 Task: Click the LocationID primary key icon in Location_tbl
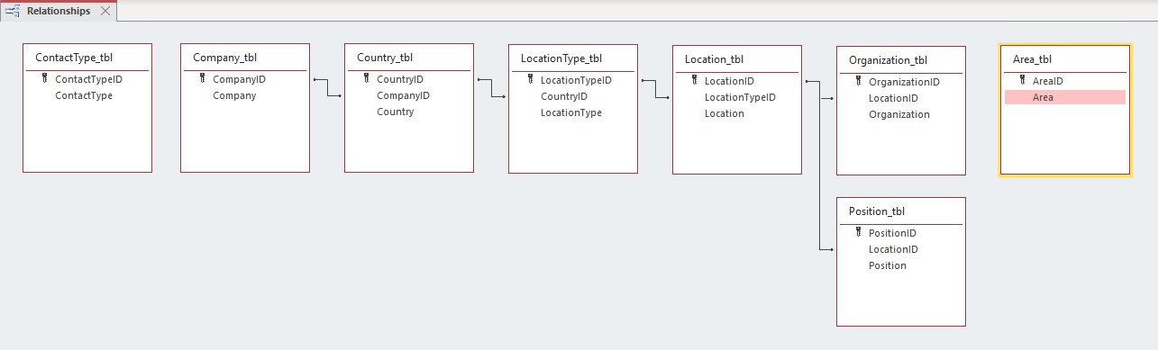pyautogui.click(x=694, y=81)
